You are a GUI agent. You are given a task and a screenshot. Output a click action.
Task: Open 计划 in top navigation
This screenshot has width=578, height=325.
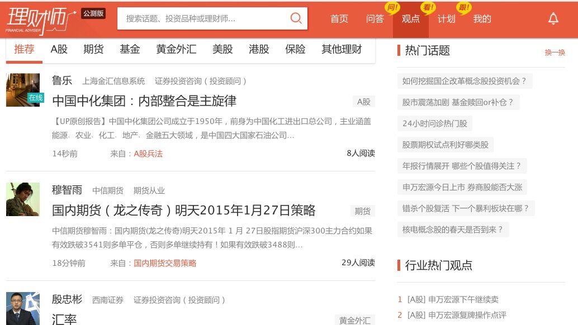(447, 19)
